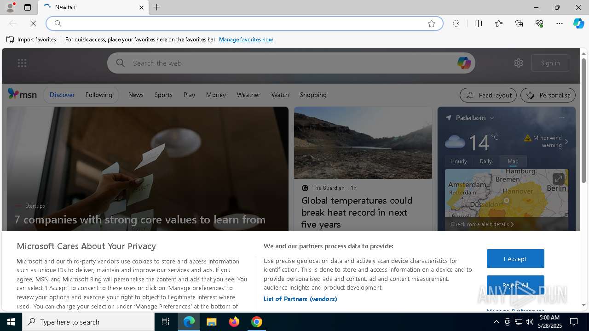Click the Search the web field

pyautogui.click(x=291, y=63)
